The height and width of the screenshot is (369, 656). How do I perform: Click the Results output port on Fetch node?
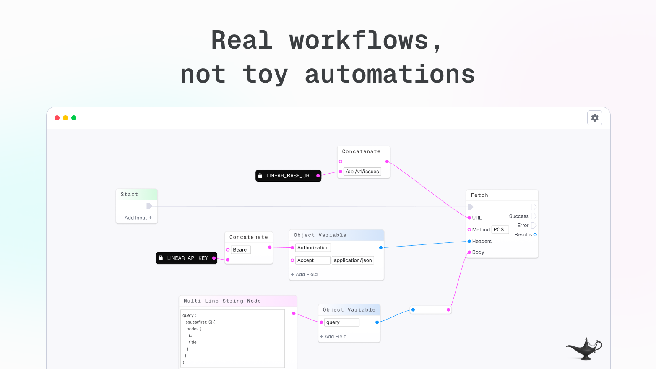click(535, 235)
